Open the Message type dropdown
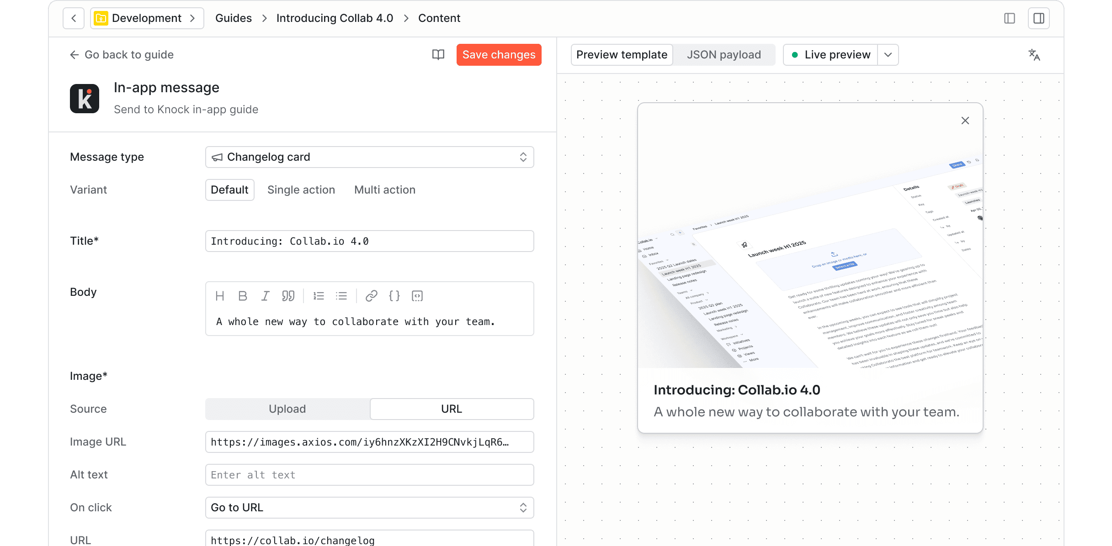This screenshot has width=1112, height=546. pyautogui.click(x=369, y=157)
